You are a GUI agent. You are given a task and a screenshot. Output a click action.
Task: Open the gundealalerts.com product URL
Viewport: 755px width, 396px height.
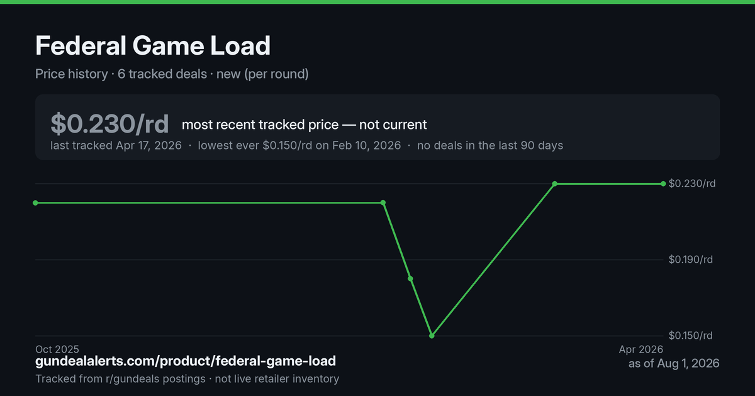(x=186, y=361)
